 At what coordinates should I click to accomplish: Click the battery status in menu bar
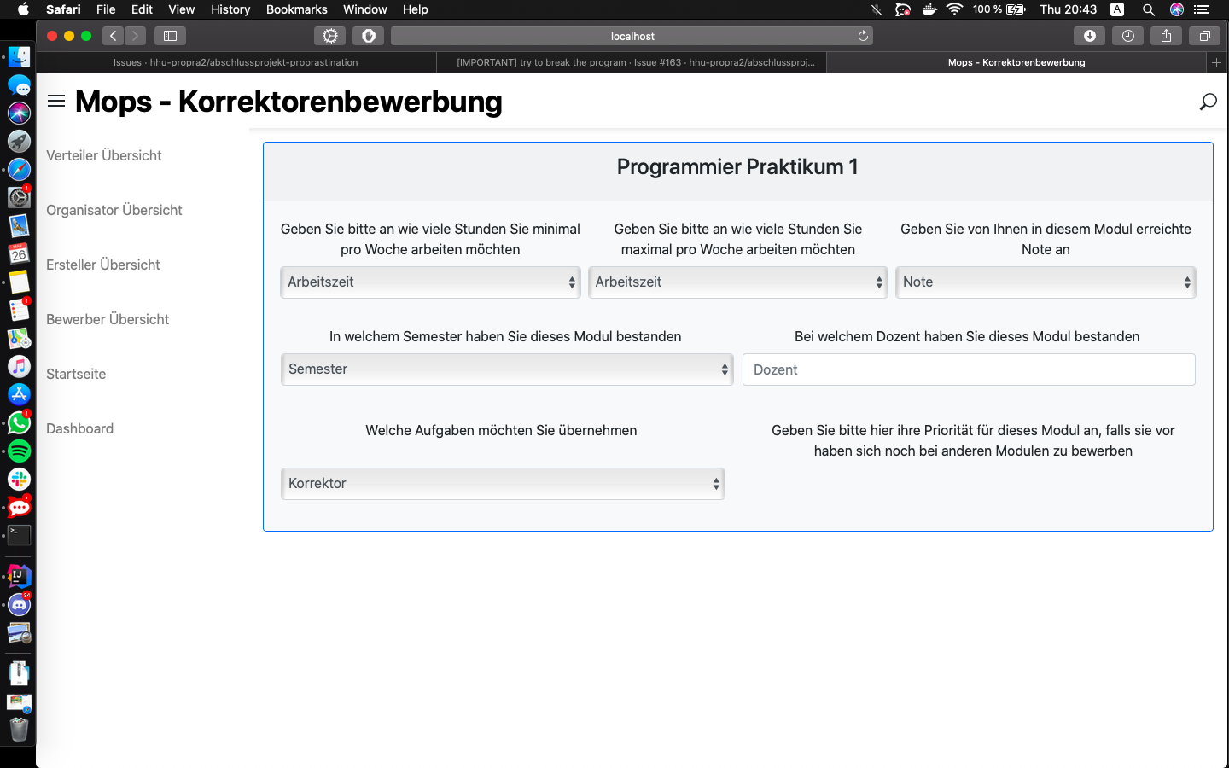click(999, 9)
